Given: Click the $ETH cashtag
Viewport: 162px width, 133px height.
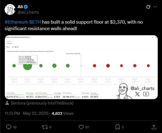Looking at the screenshot, I should 35,22.
